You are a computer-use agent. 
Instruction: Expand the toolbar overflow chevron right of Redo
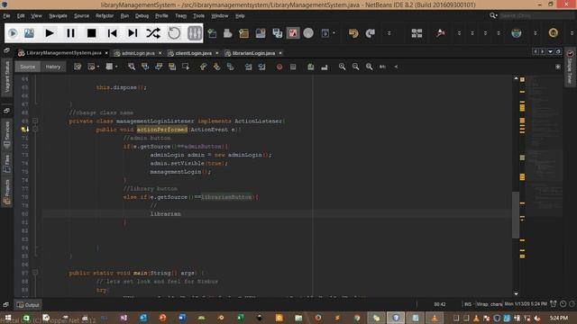pyautogui.click(x=389, y=33)
